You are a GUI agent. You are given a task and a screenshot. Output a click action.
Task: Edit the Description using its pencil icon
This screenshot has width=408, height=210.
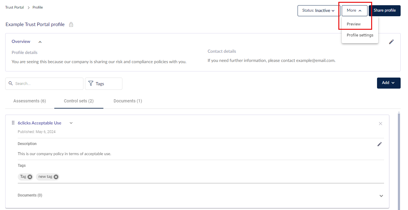coord(379,144)
